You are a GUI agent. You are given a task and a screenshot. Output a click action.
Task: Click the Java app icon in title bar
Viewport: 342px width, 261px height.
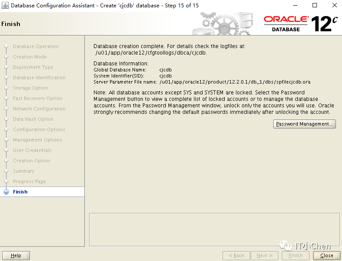click(x=5, y=5)
